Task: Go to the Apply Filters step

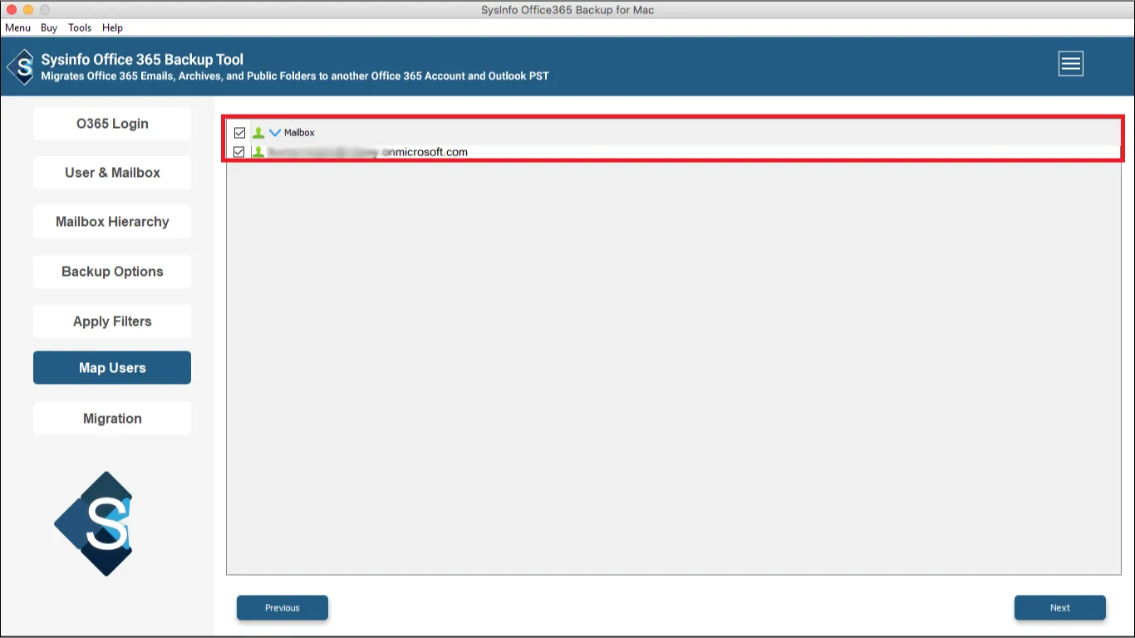Action: pyautogui.click(x=112, y=321)
